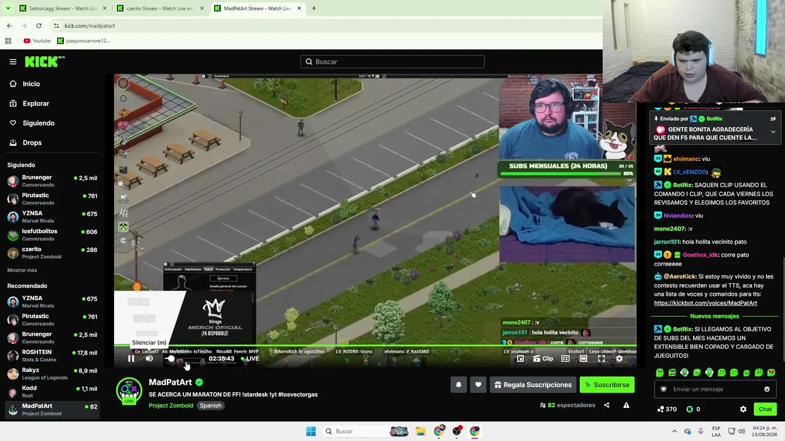Open chat settings gear icon
785x441 pixels.
(743, 409)
